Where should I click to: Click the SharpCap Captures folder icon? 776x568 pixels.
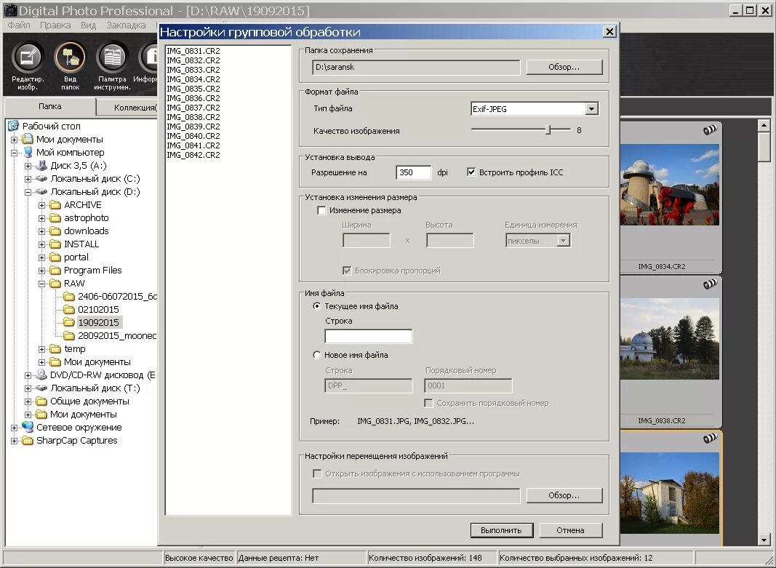click(28, 440)
